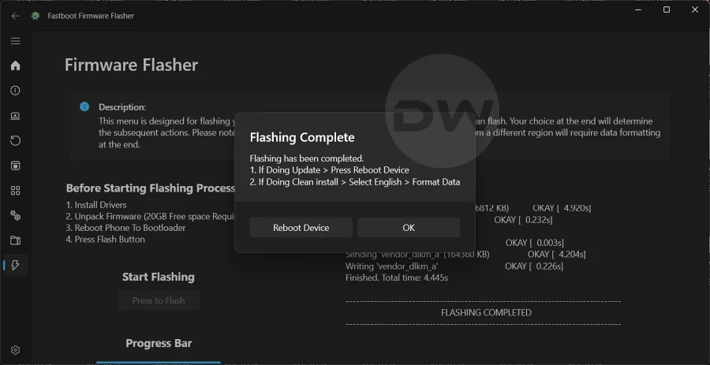Click 'If Doing Update > Press Reboot Device' line
This screenshot has height=365, width=710.
point(330,170)
